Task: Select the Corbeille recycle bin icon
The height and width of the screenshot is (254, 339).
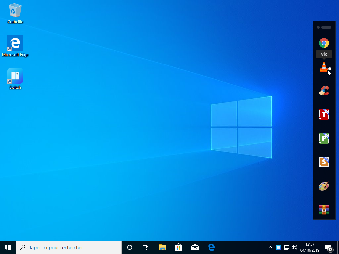Action: coord(15,13)
